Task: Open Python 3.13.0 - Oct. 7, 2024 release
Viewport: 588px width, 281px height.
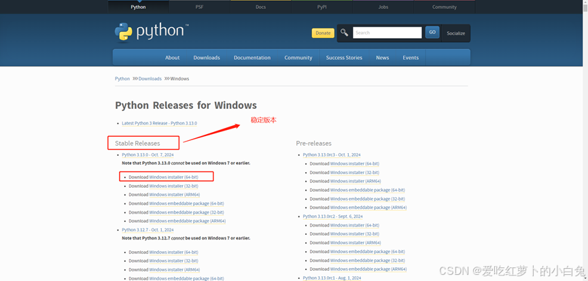Action: pos(148,154)
